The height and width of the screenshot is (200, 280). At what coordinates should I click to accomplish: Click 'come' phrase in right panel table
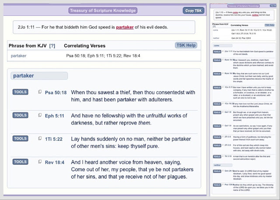click(215, 30)
